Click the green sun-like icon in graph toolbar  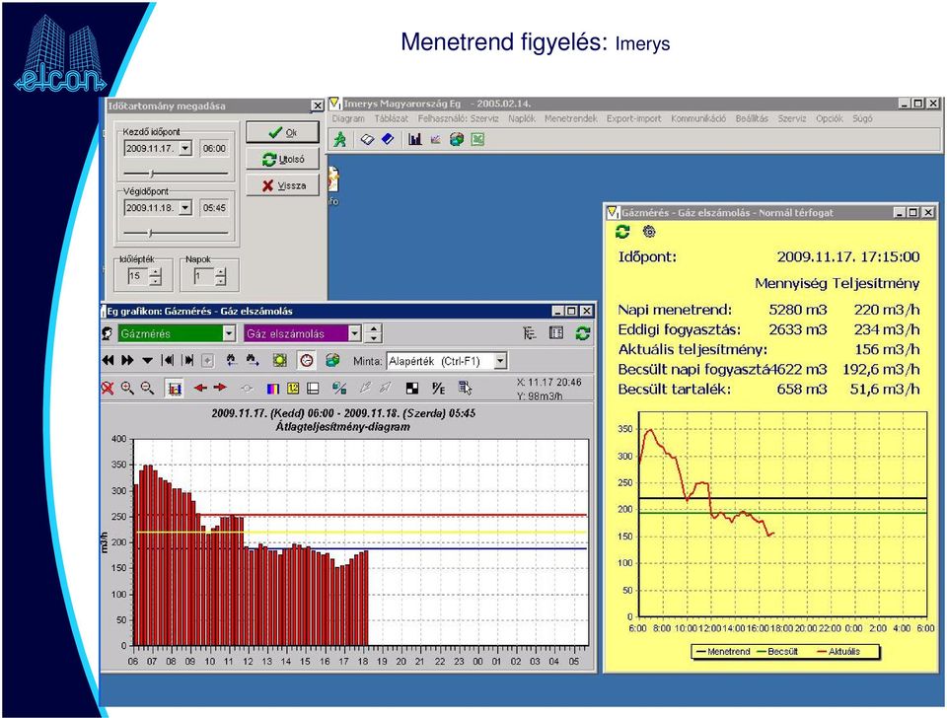click(x=279, y=361)
